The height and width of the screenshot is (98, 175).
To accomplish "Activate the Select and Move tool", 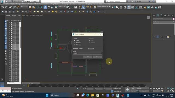I will pyautogui.click(x=45, y=7).
